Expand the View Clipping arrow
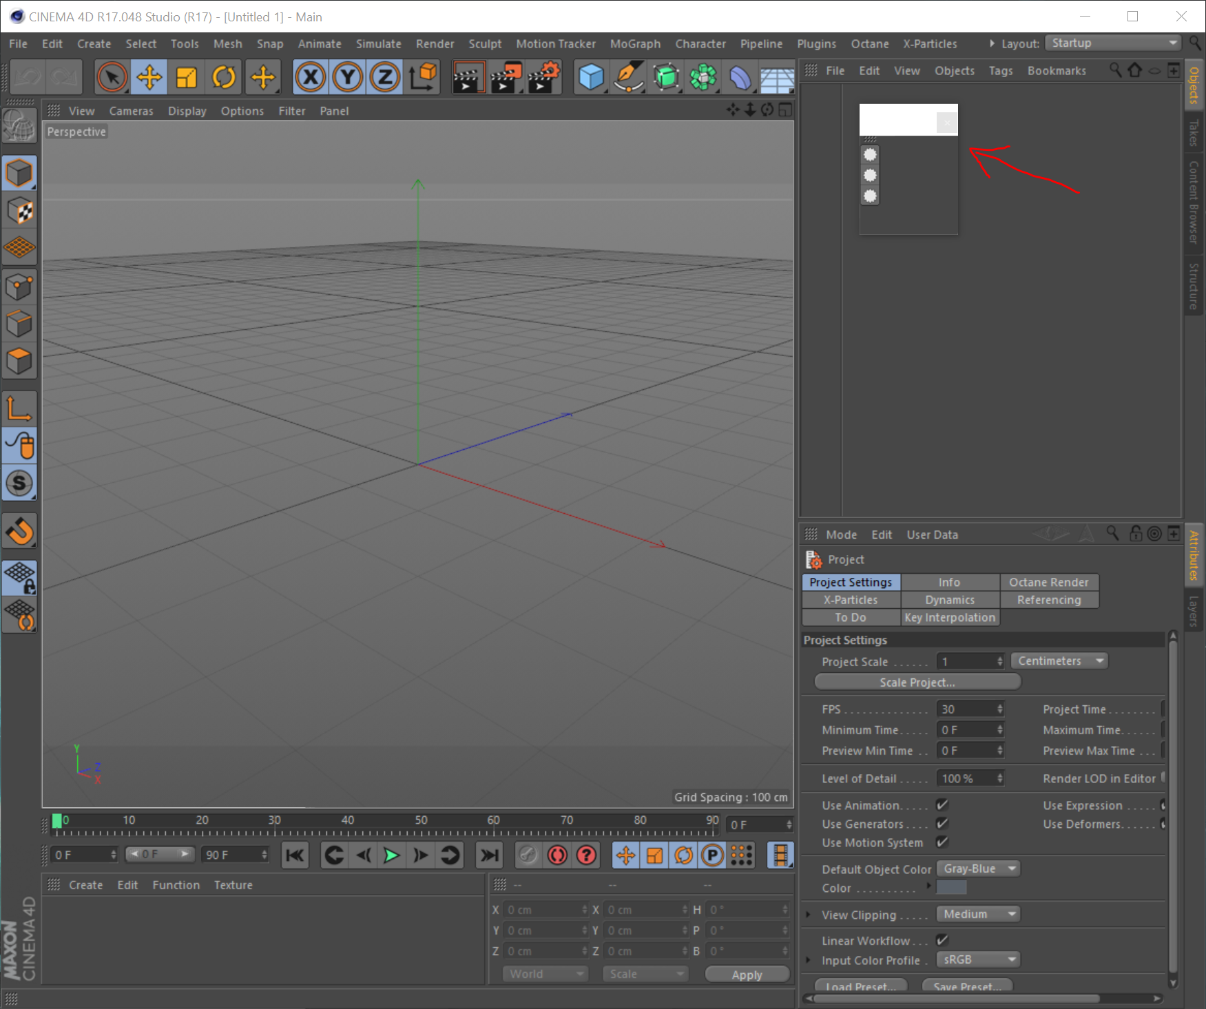This screenshot has height=1009, width=1206. (x=809, y=915)
